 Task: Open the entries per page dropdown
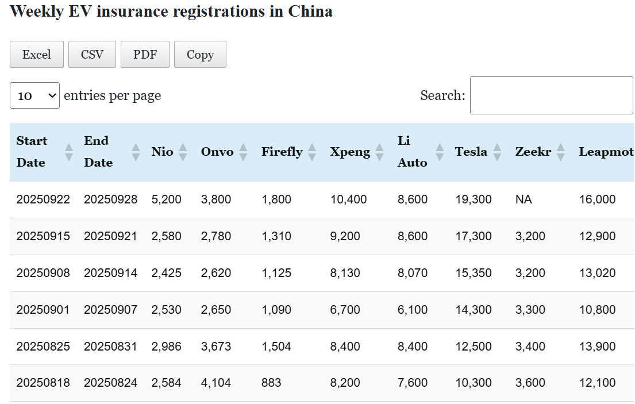point(34,95)
